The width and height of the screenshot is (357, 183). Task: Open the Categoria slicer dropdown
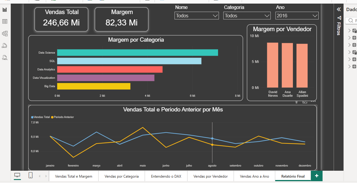coord(247,16)
